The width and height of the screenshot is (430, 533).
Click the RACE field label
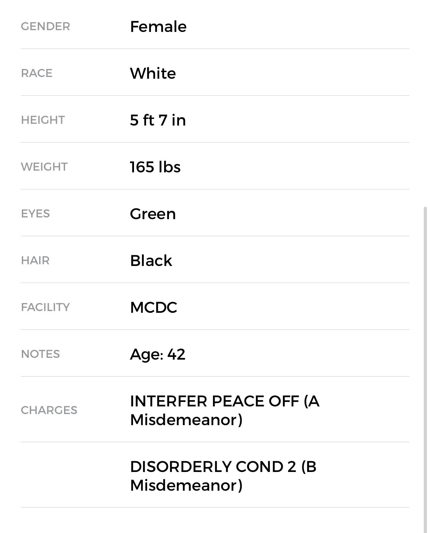click(37, 73)
